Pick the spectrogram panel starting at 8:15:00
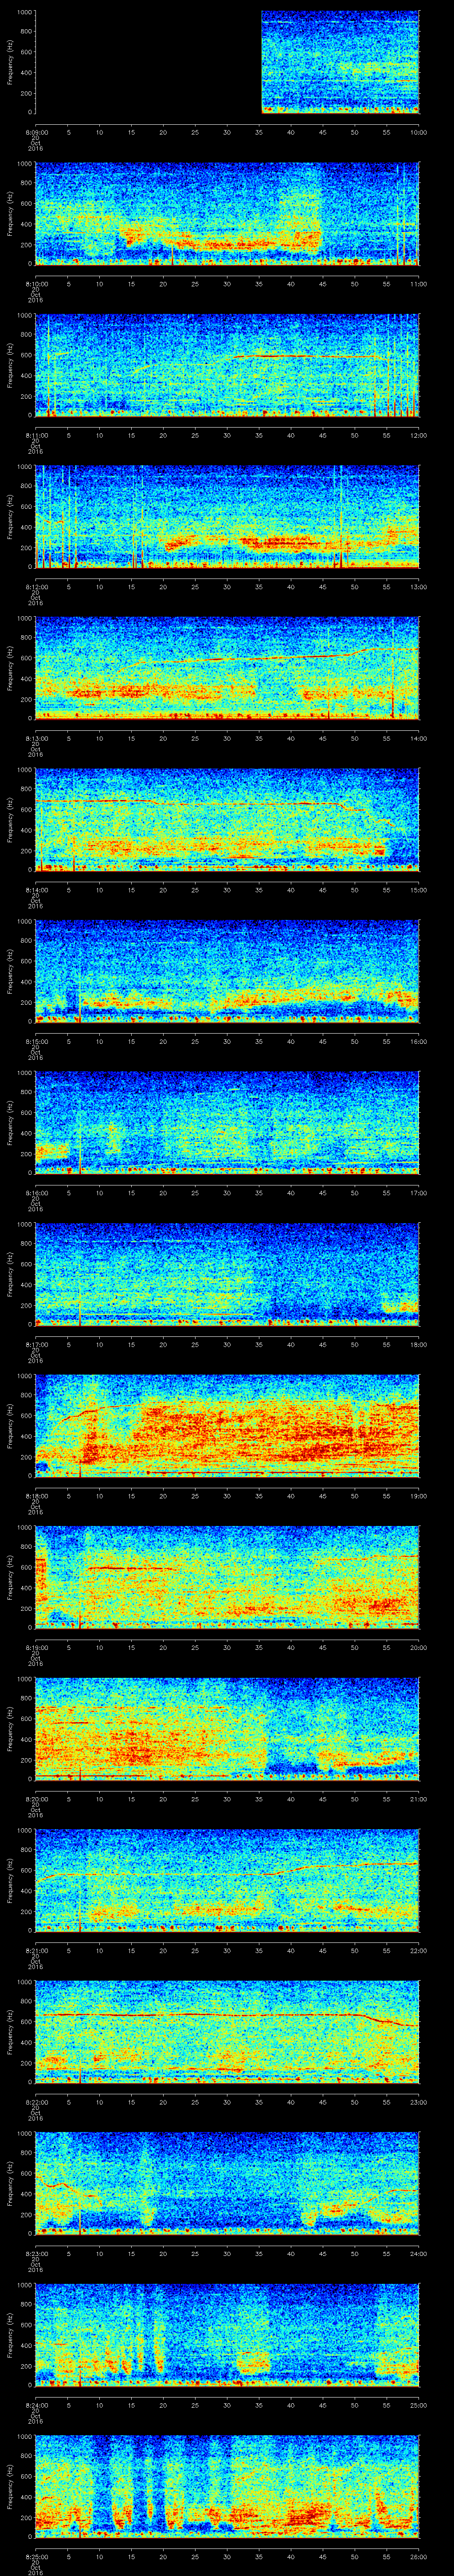This screenshot has height=2576, width=454. [227, 971]
